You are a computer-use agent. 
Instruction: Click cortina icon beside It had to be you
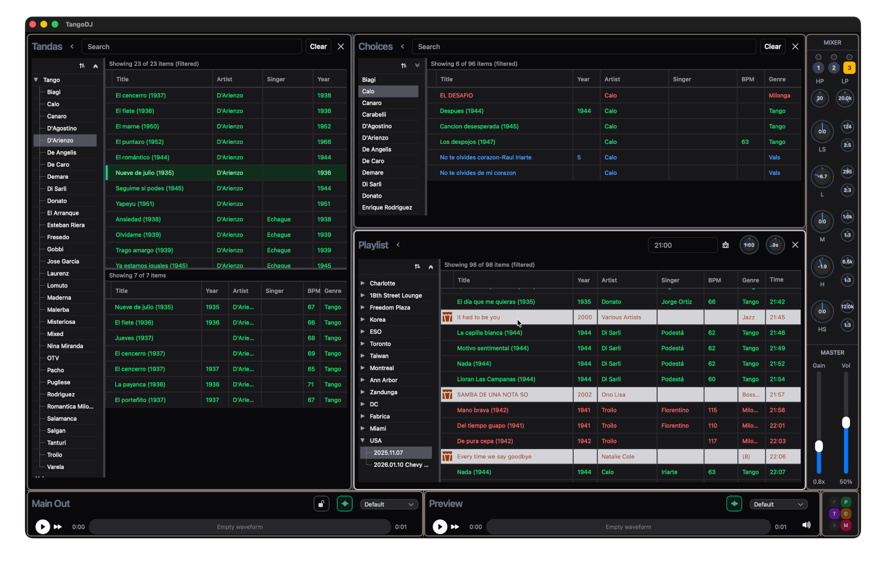pos(447,317)
